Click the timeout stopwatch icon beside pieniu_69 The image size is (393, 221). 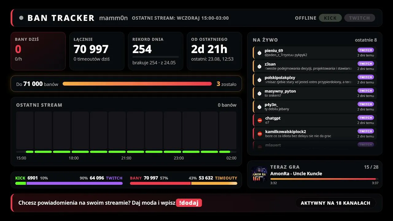[259, 53]
